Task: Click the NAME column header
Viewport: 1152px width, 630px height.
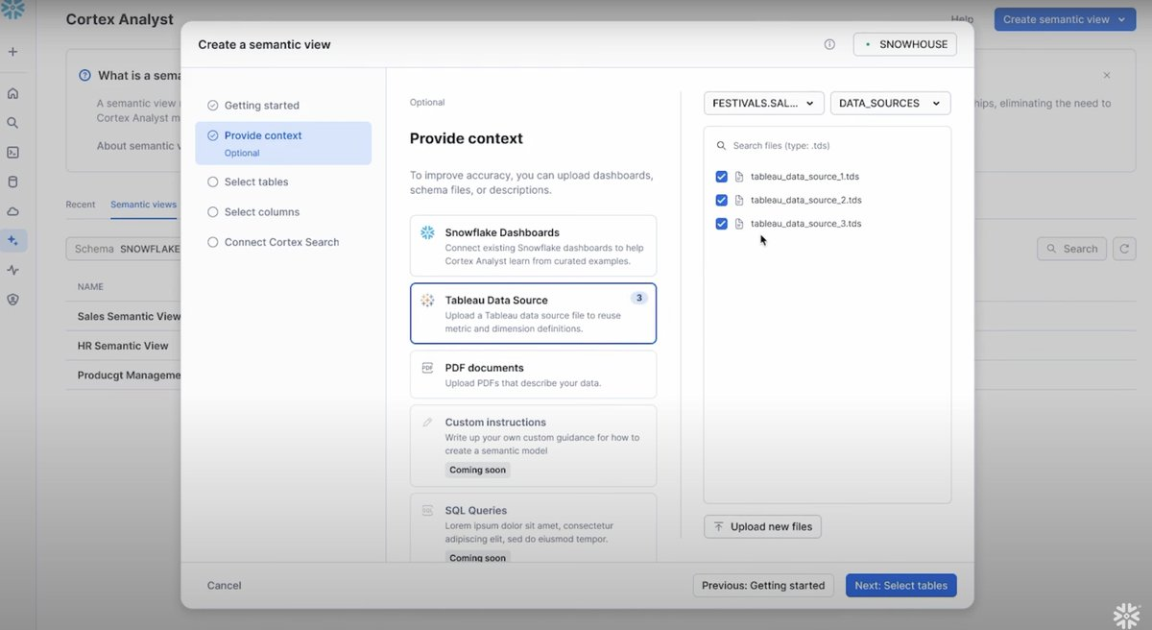Action: point(90,286)
